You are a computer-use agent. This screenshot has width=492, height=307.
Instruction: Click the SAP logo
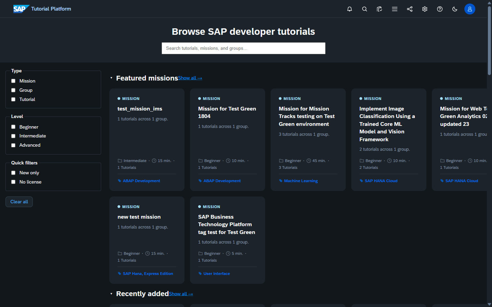click(21, 9)
